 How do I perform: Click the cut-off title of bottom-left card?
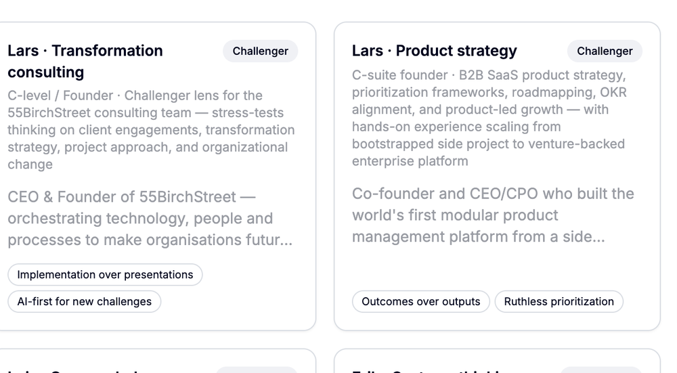(x=74, y=370)
